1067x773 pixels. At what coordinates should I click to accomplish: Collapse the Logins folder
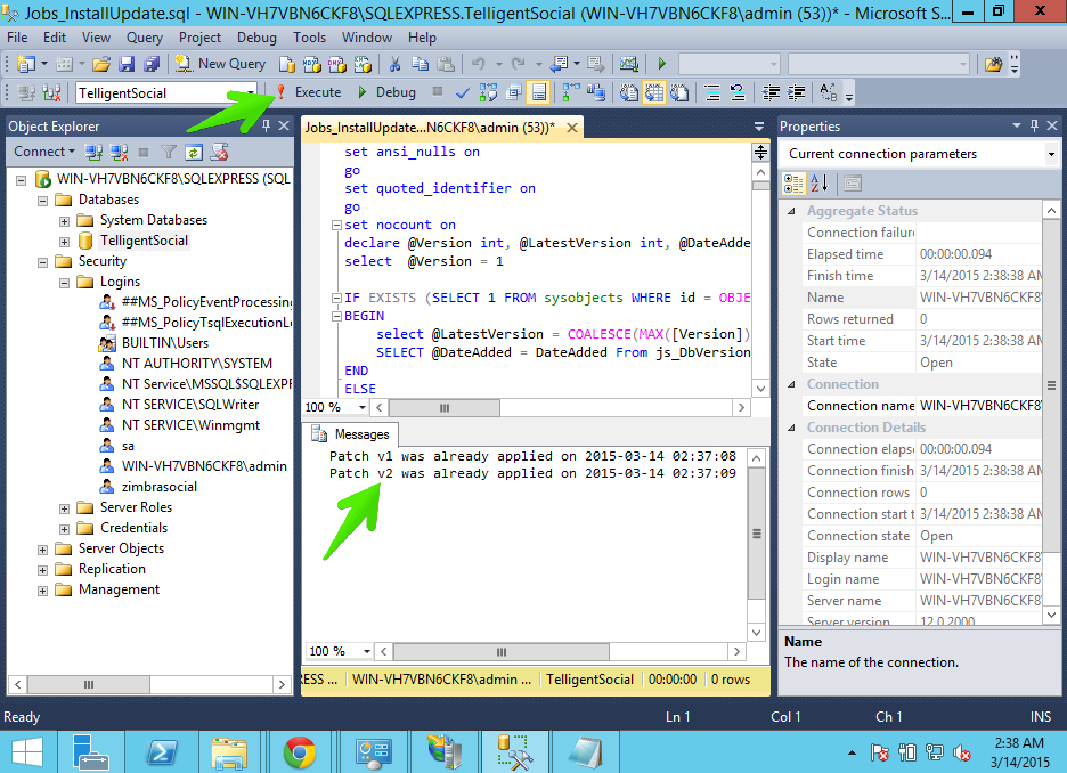[64, 283]
